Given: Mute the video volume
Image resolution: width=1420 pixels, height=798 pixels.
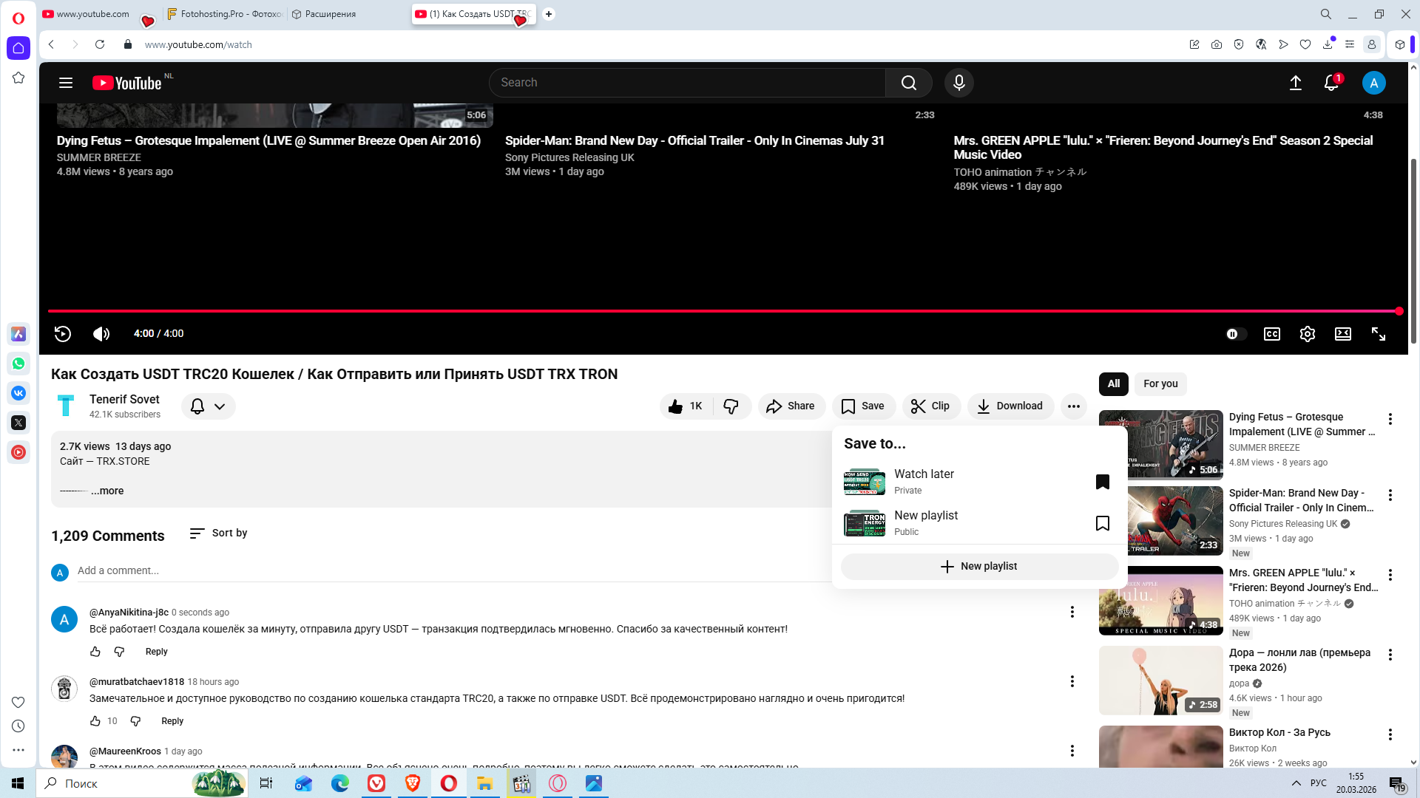Looking at the screenshot, I should coord(101,334).
